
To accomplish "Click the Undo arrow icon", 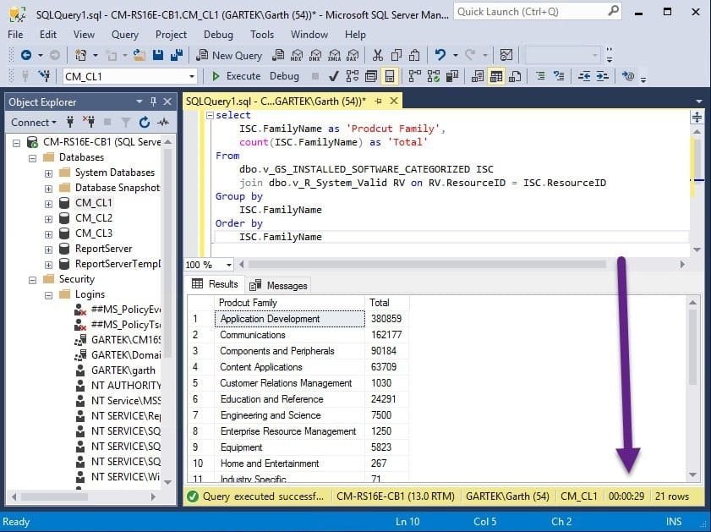I will (x=440, y=55).
